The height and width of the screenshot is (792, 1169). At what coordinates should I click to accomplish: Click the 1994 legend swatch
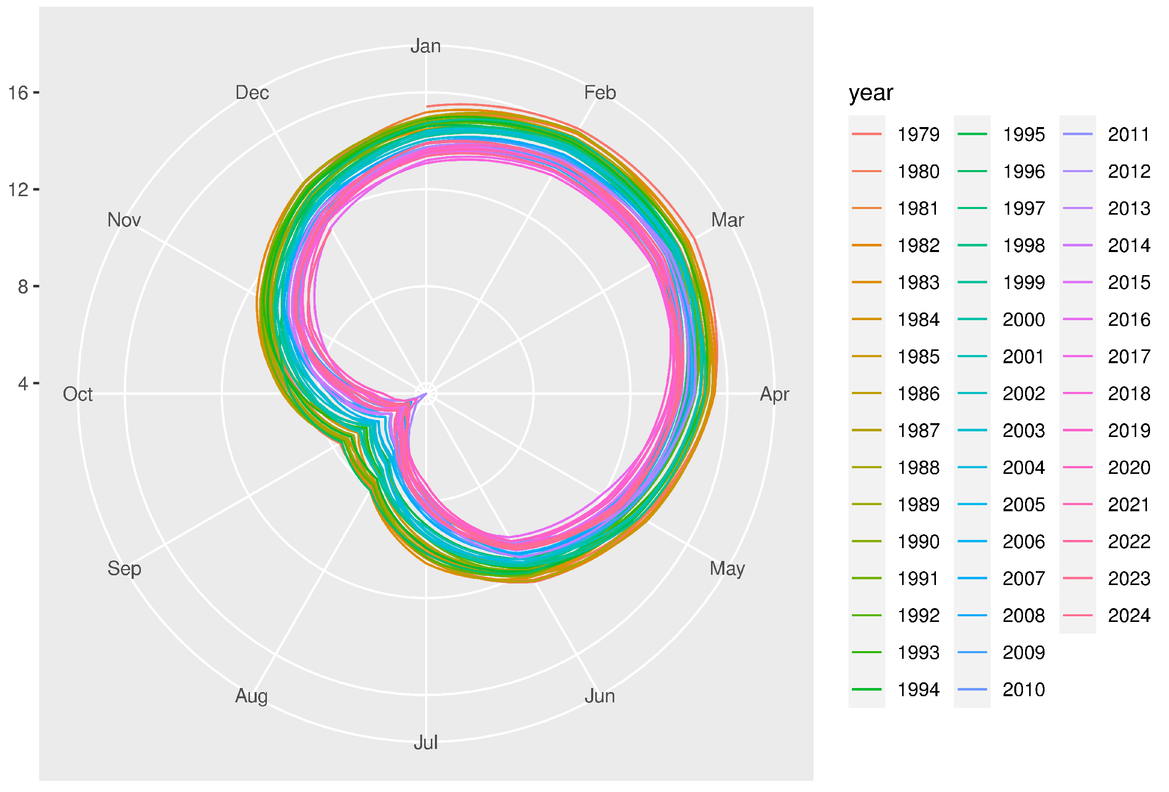point(866,690)
